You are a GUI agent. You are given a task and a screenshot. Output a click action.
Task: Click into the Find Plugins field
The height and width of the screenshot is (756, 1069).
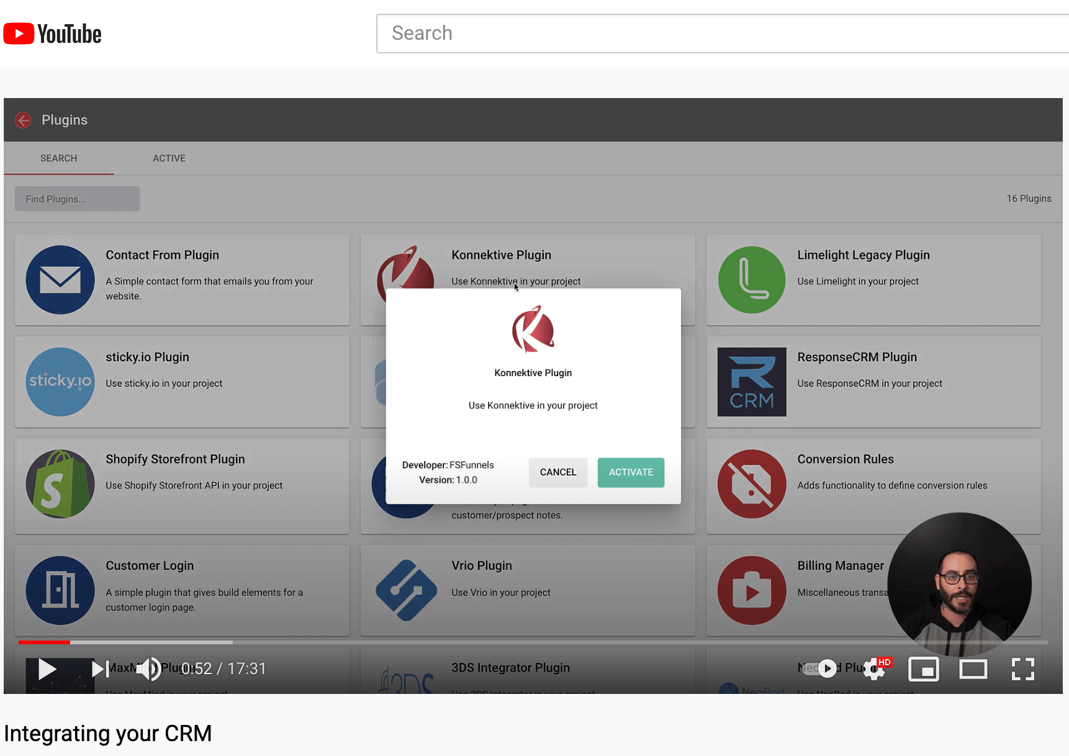pos(78,199)
